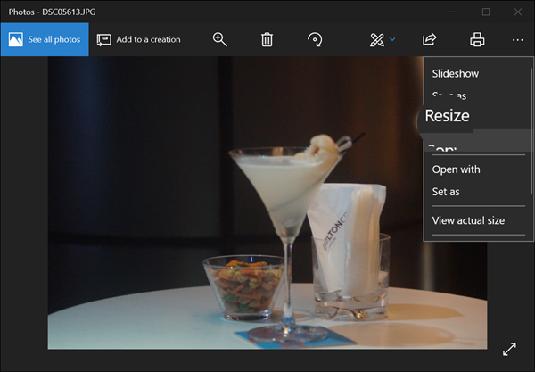The image size is (535, 372).
Task: Enter fullscreen with the diagonal arrows icon
Action: pos(510,349)
